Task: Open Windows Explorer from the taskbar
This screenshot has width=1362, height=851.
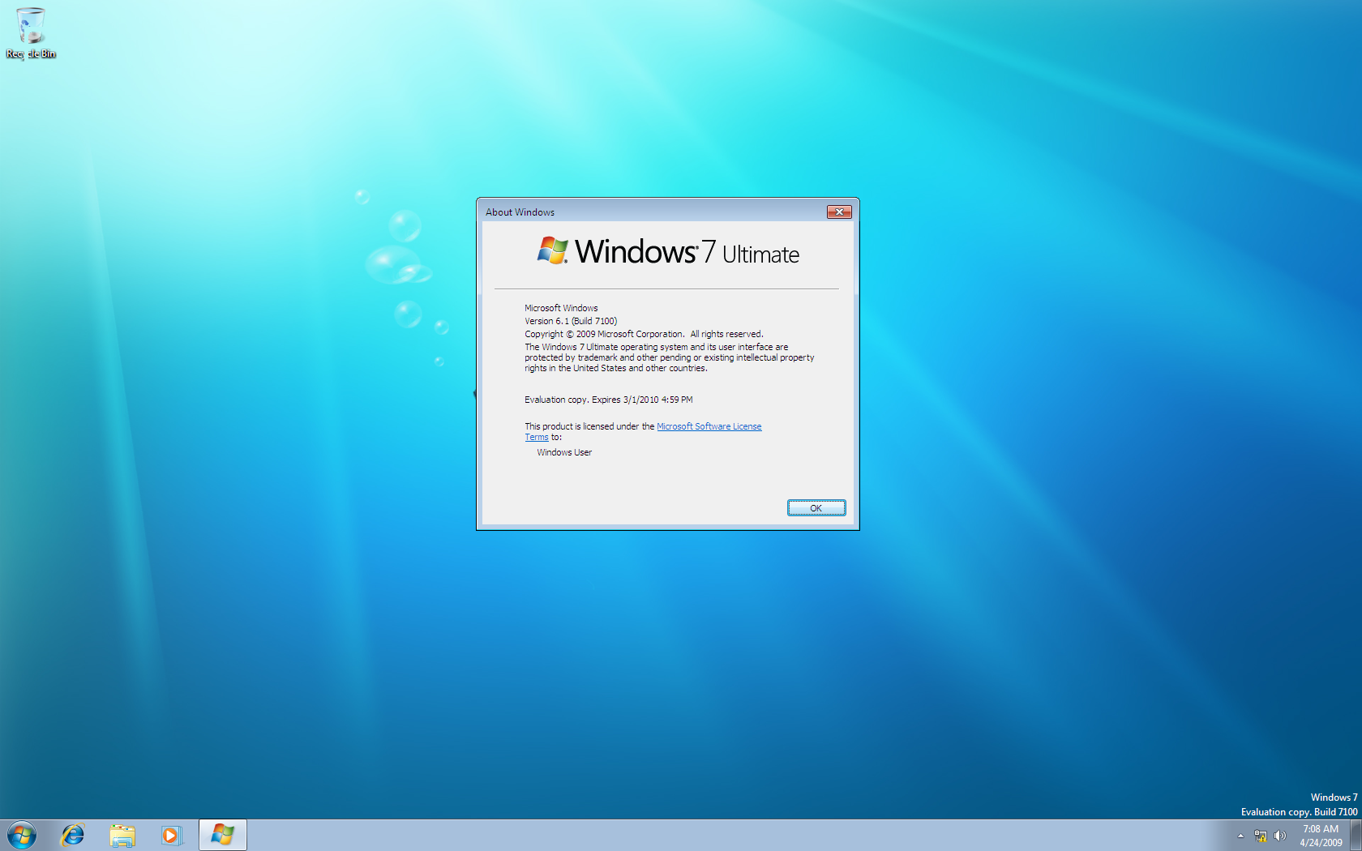Action: (x=122, y=835)
